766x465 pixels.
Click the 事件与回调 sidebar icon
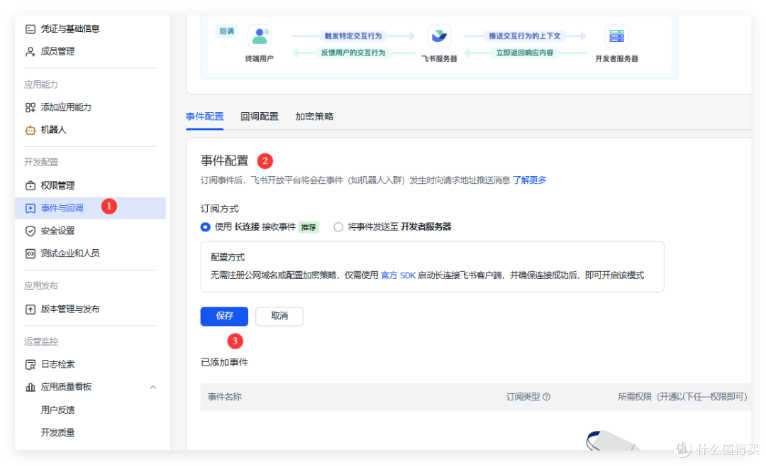pyautogui.click(x=30, y=208)
